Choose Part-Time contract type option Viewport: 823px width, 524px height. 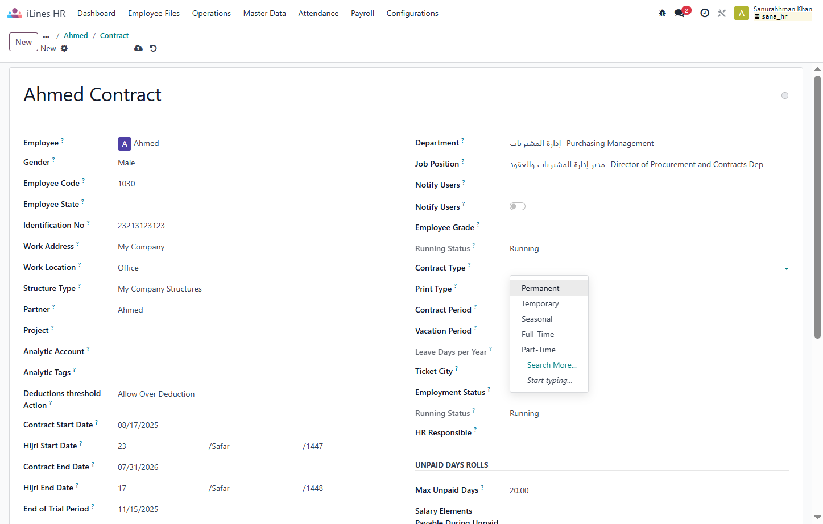pyautogui.click(x=549, y=350)
